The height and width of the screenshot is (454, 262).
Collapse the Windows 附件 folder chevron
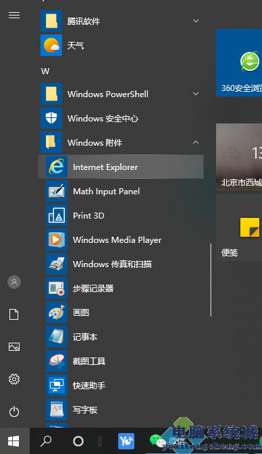click(x=196, y=142)
